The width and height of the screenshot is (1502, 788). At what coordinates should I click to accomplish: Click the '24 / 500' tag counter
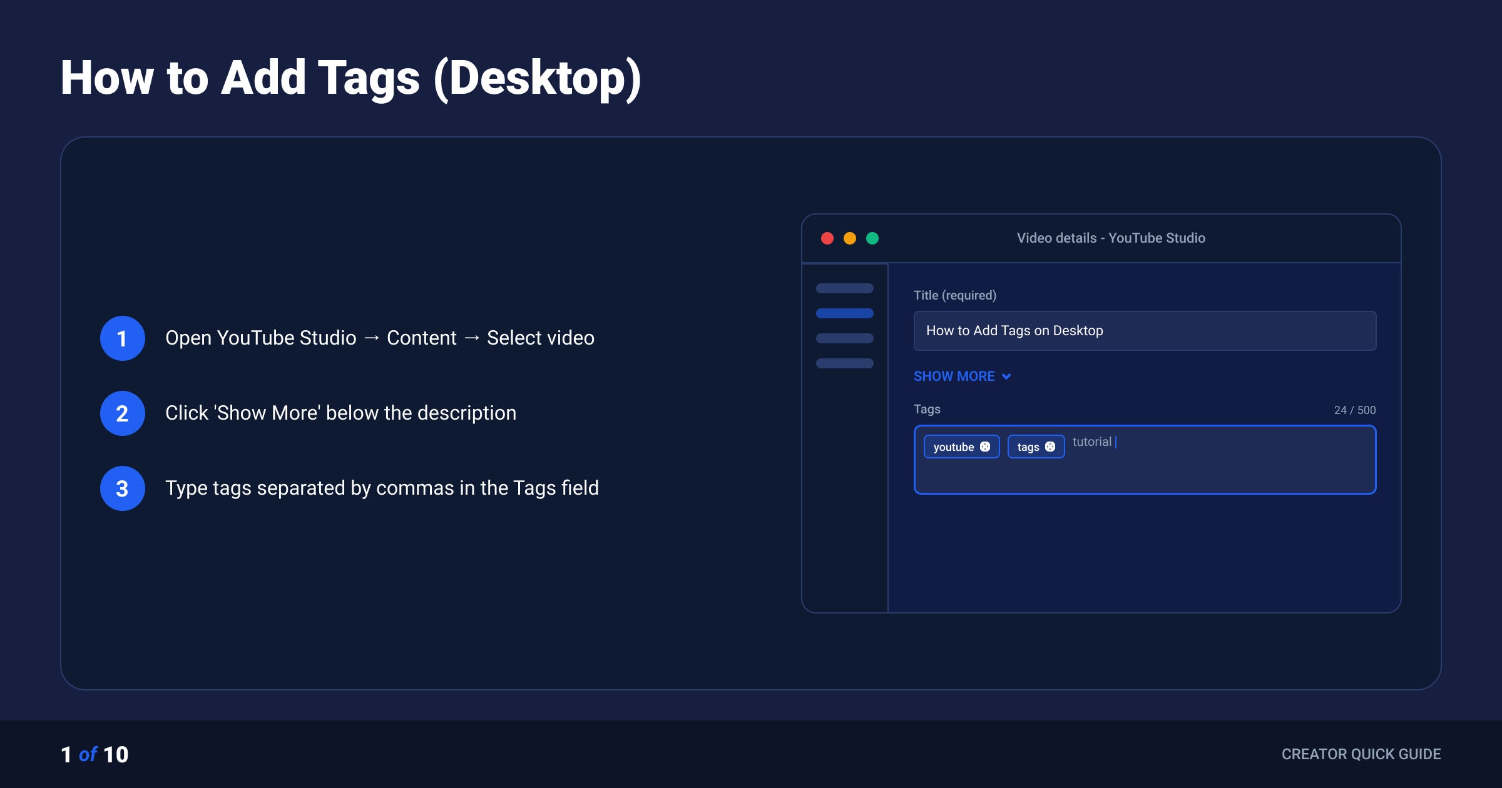1355,410
